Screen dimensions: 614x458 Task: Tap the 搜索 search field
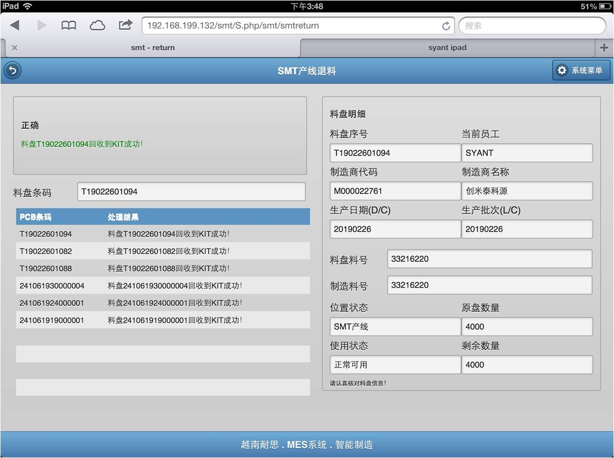coord(531,26)
